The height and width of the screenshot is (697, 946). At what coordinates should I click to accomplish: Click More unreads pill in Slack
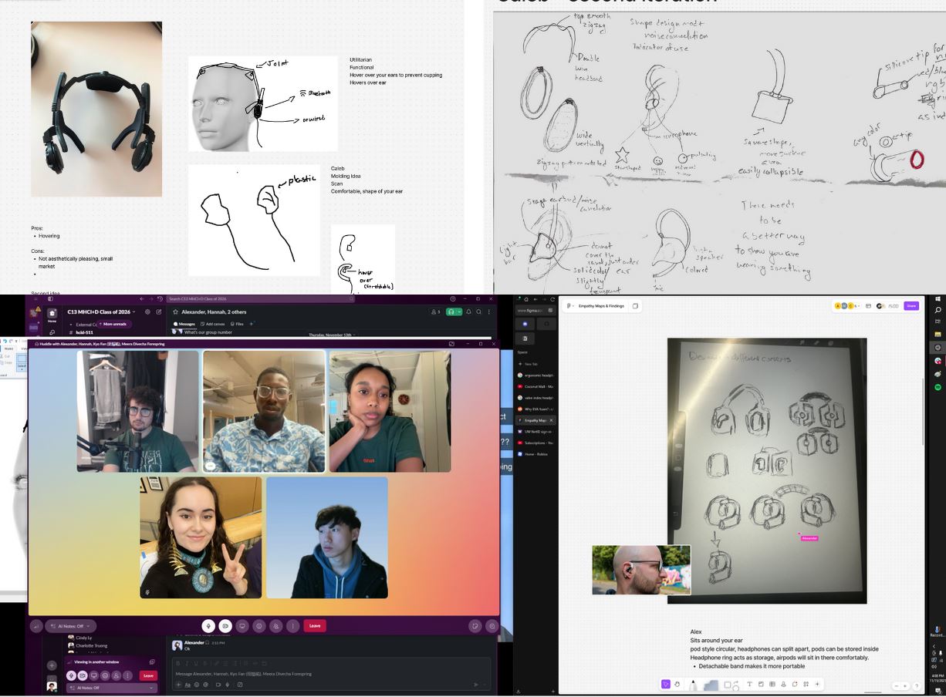click(113, 324)
